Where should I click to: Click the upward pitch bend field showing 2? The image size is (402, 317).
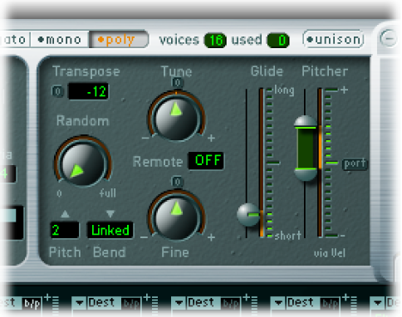tap(65, 230)
